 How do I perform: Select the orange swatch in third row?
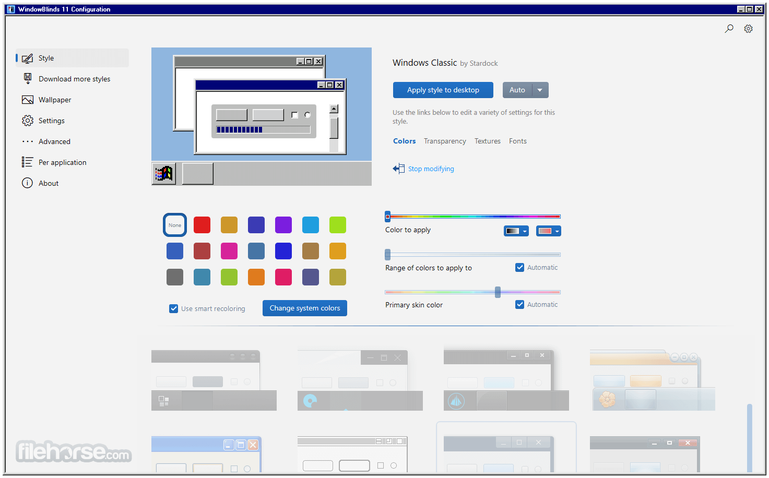tap(256, 277)
